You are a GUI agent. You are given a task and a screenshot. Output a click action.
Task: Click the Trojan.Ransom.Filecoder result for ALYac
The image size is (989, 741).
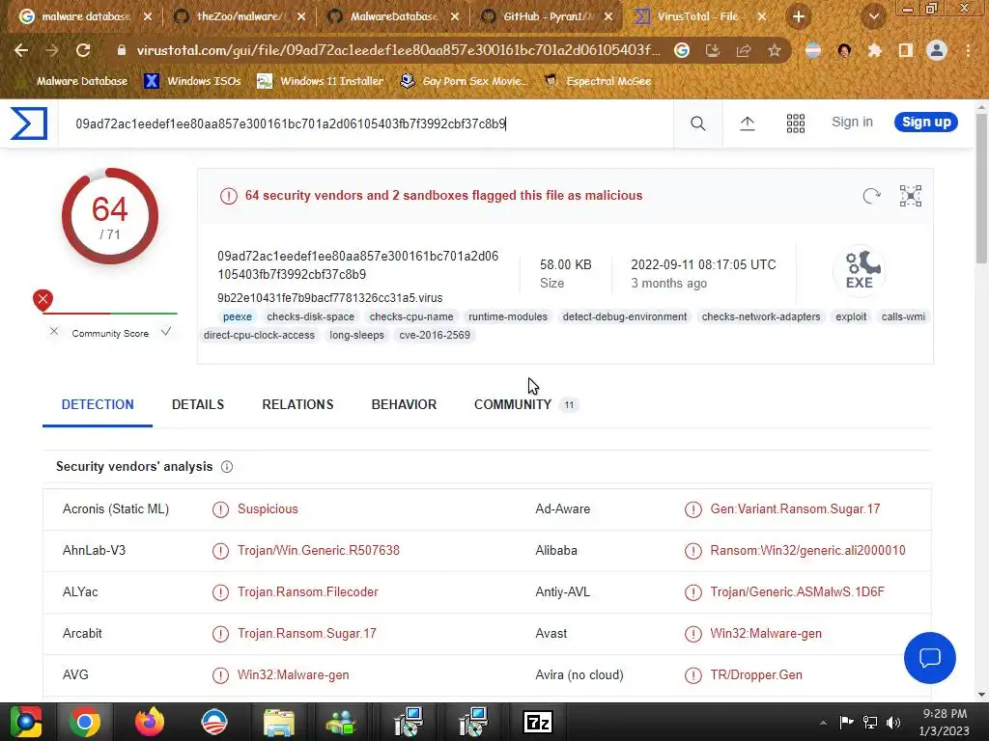[308, 592]
